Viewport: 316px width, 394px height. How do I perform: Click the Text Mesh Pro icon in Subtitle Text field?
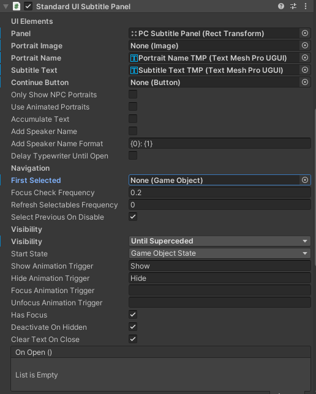(x=134, y=70)
